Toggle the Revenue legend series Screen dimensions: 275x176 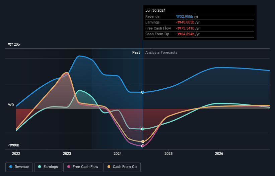point(19,167)
